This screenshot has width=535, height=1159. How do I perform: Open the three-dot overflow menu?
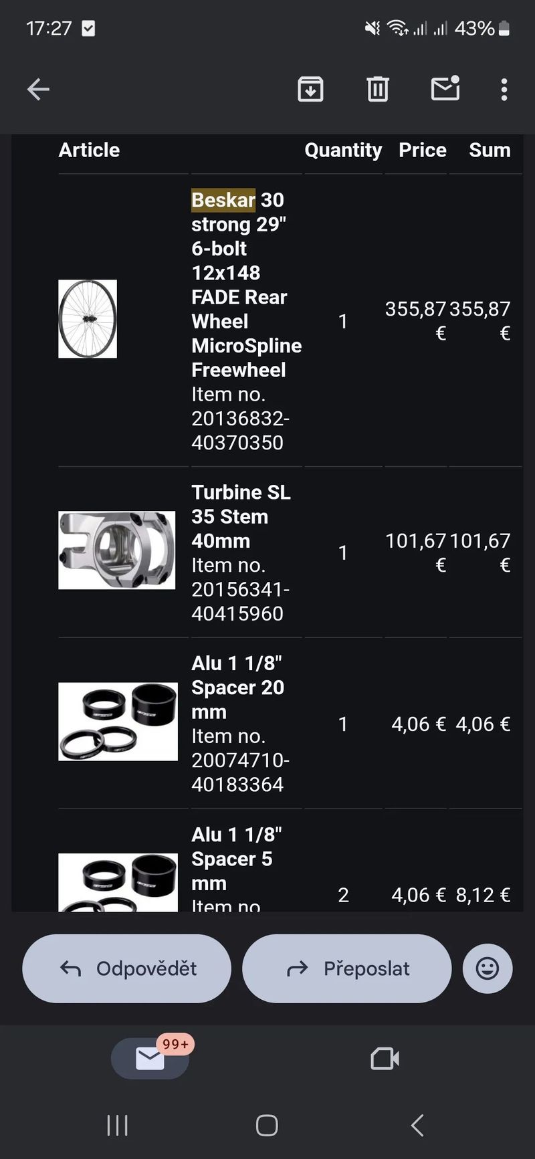click(x=504, y=89)
